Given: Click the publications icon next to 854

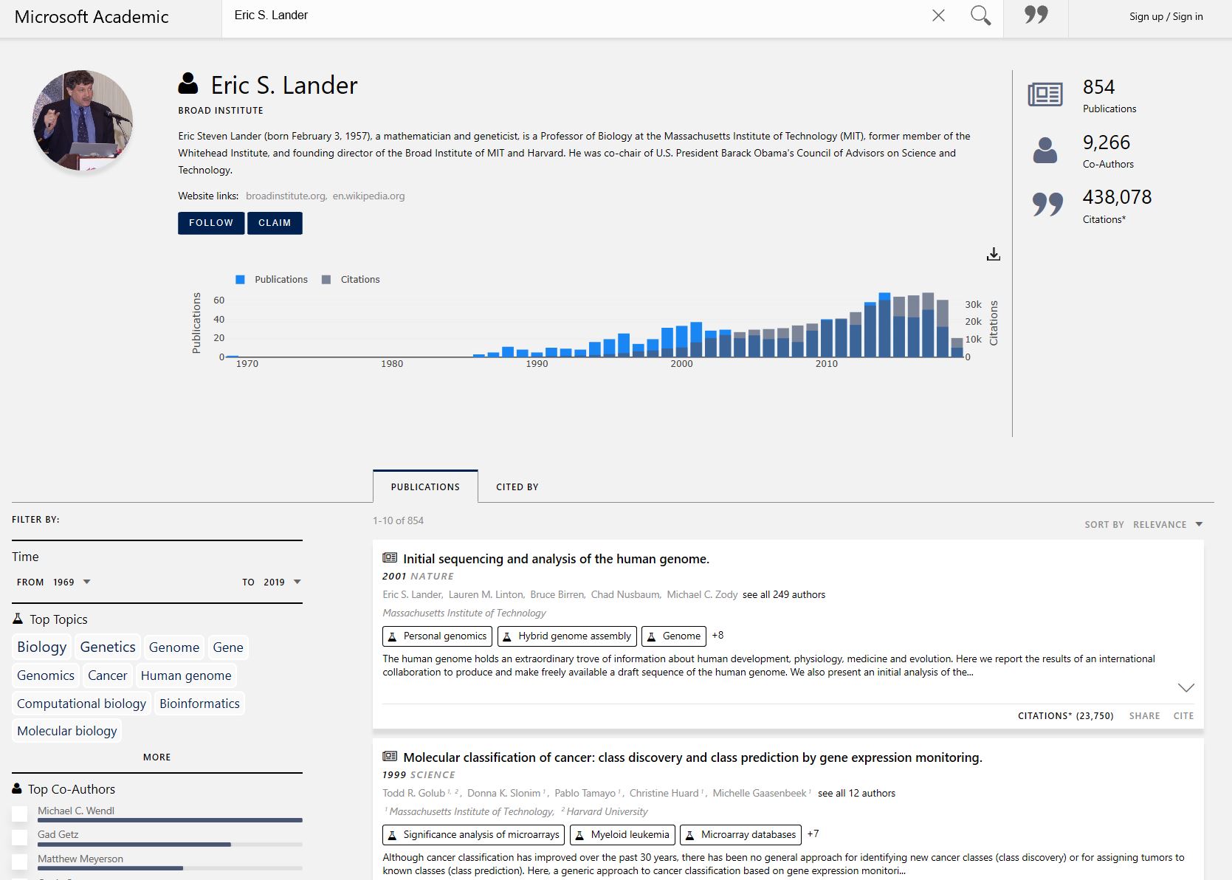Looking at the screenshot, I should 1046,94.
